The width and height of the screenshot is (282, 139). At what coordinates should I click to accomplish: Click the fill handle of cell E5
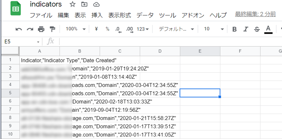(220, 97)
